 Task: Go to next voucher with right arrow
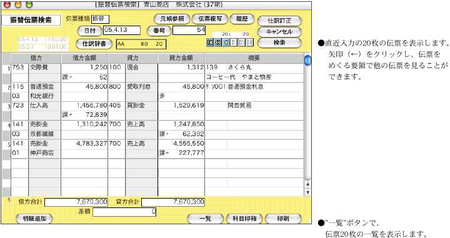pos(234,42)
